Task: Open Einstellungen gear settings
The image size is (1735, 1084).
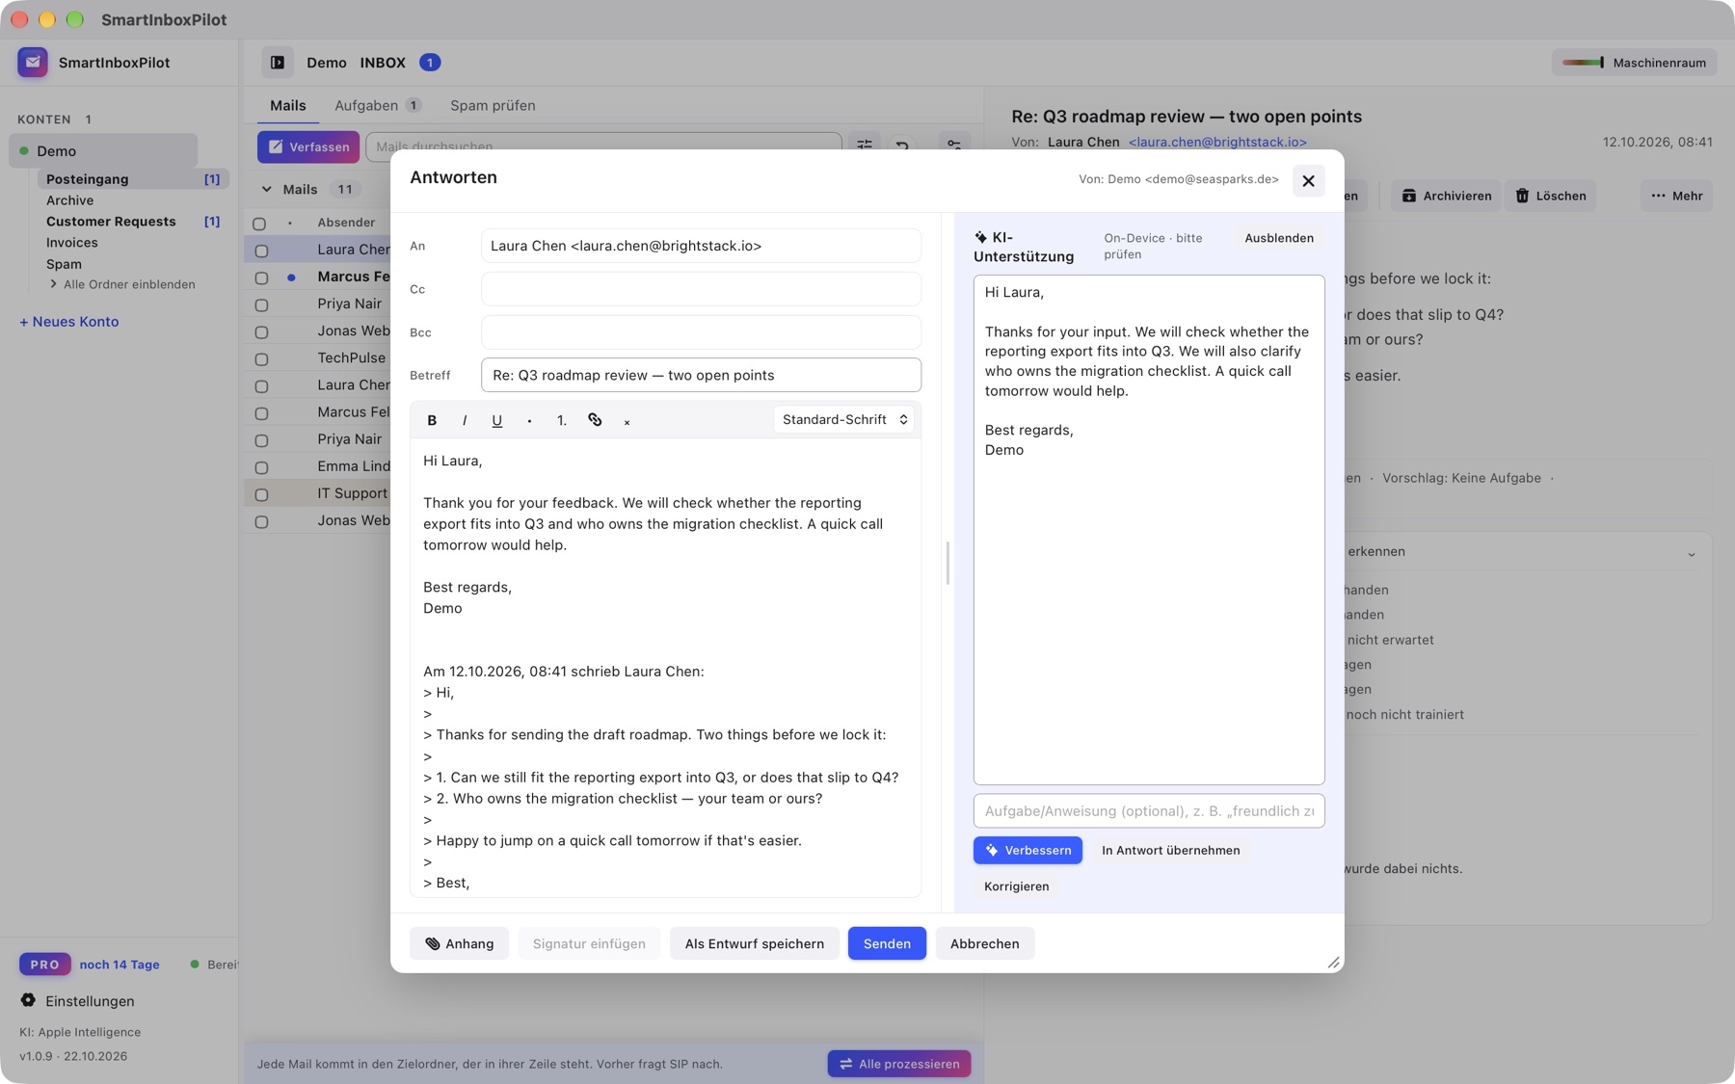Action: tap(28, 1000)
